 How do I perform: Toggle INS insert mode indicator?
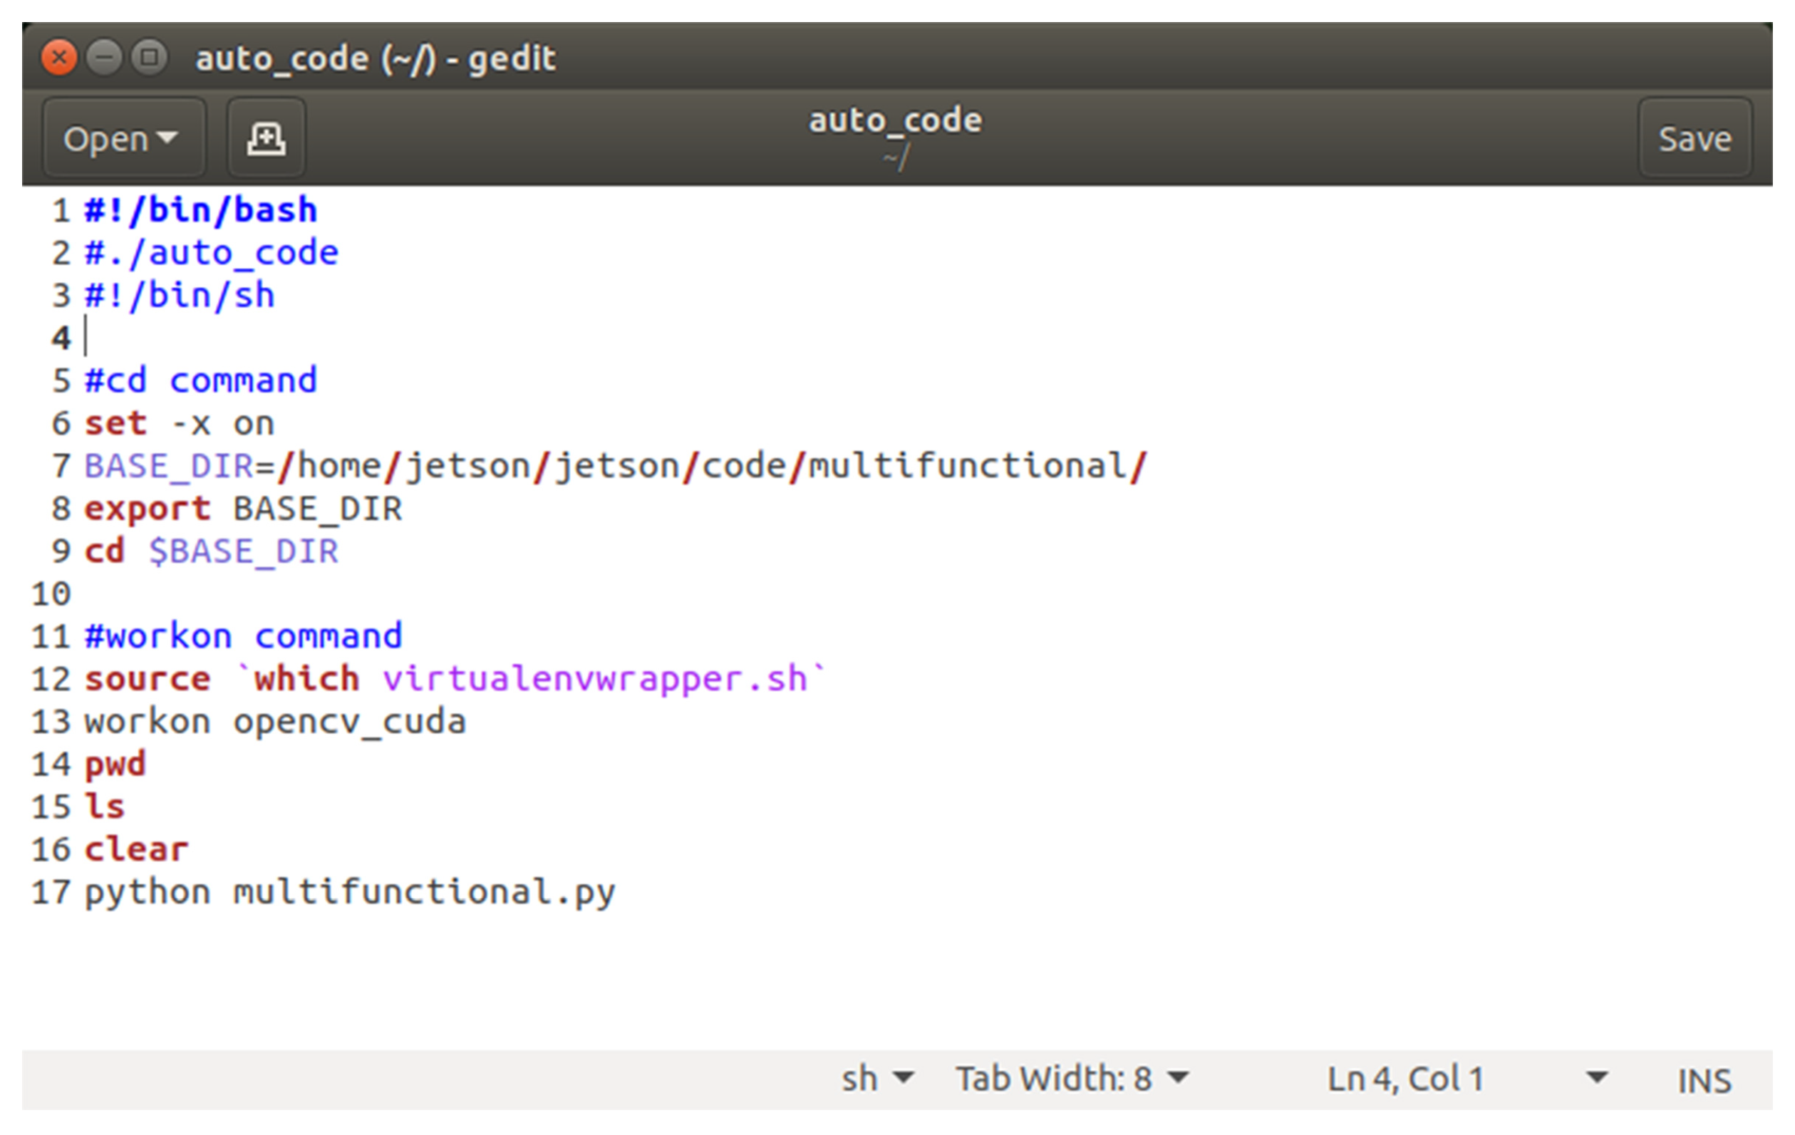(x=1703, y=1081)
